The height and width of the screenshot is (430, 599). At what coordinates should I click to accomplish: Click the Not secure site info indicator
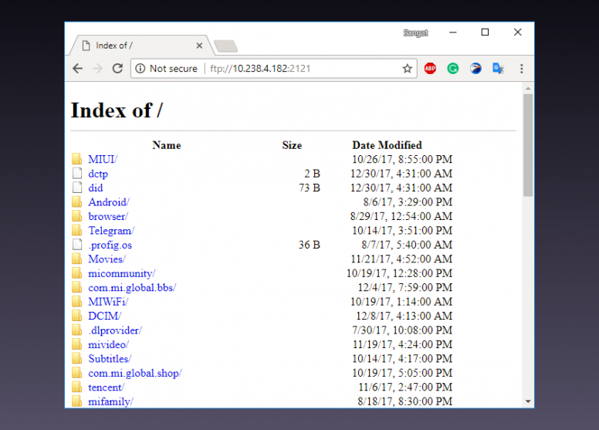(x=166, y=69)
